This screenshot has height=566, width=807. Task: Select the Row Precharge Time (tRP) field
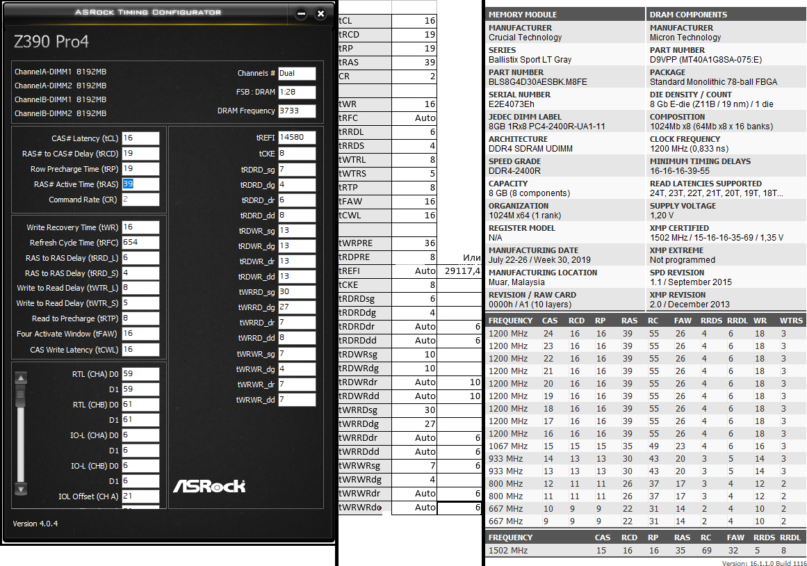(140, 168)
